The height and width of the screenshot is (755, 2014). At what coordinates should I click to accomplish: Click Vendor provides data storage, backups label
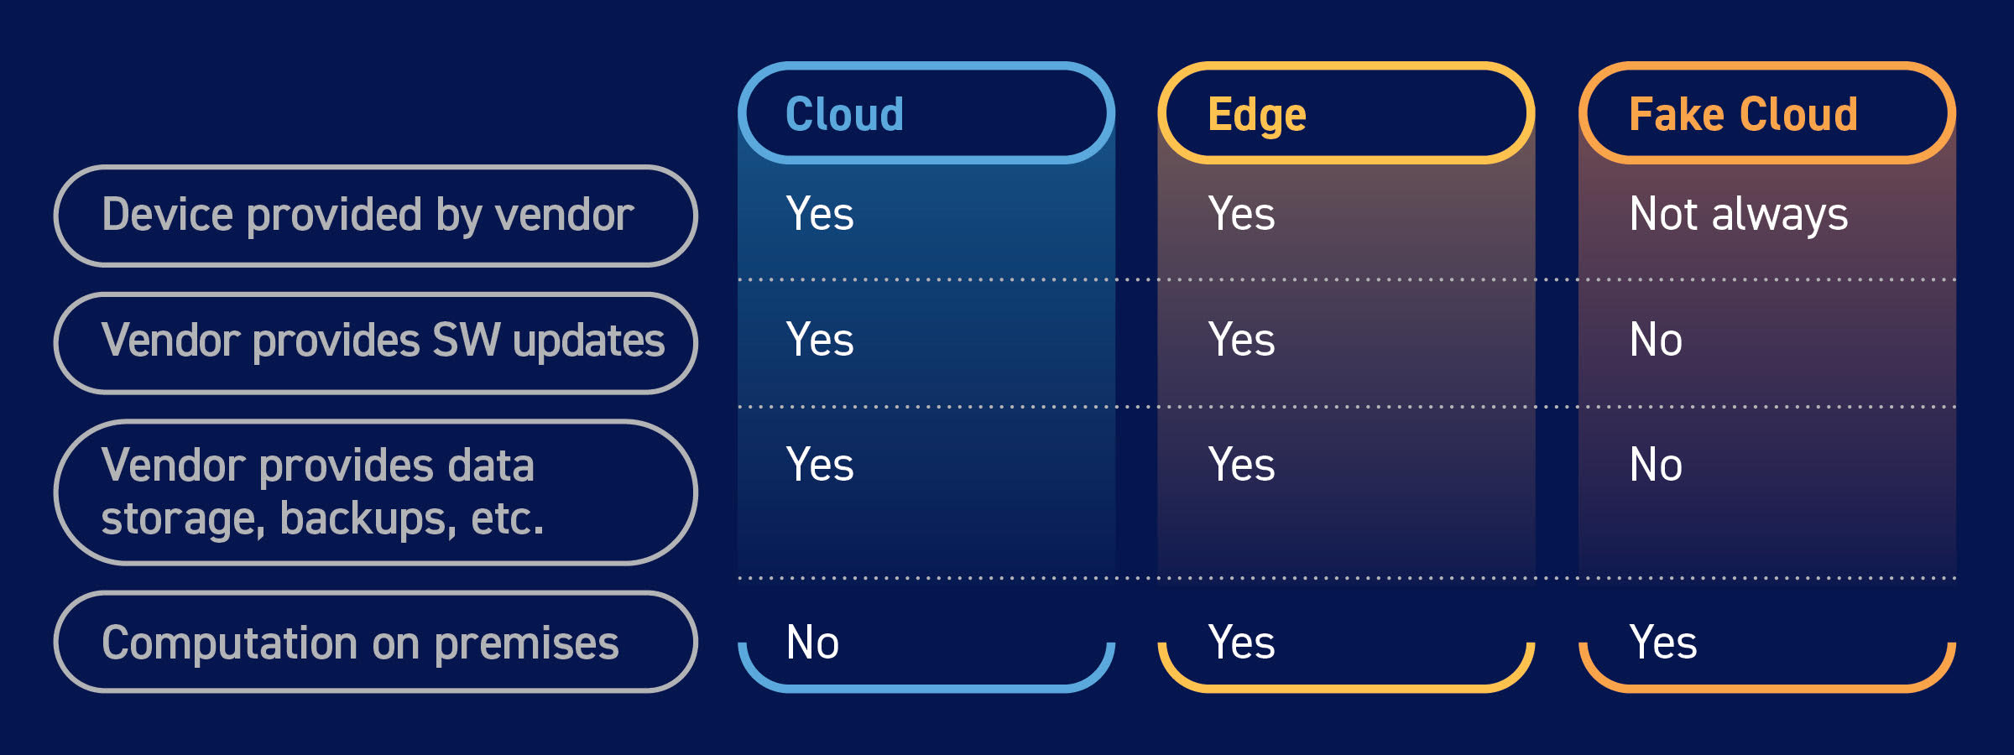[x=375, y=492]
